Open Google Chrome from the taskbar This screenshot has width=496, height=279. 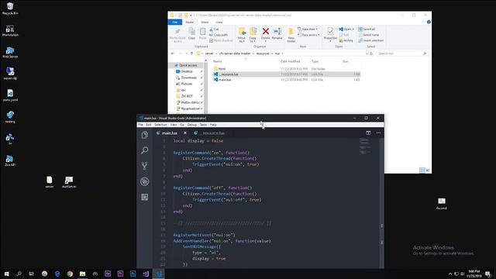click(70, 274)
